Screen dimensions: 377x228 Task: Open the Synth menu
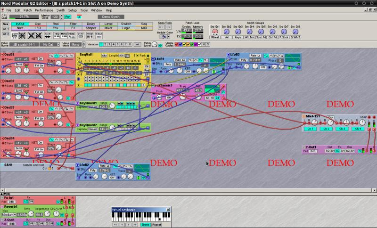click(x=61, y=10)
